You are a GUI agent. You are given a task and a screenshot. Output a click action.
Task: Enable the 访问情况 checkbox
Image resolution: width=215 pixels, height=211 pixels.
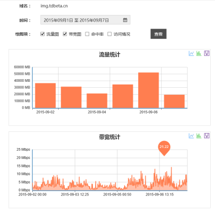tap(110, 34)
